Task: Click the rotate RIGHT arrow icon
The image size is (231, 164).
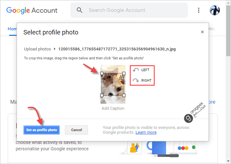Action: click(x=136, y=81)
